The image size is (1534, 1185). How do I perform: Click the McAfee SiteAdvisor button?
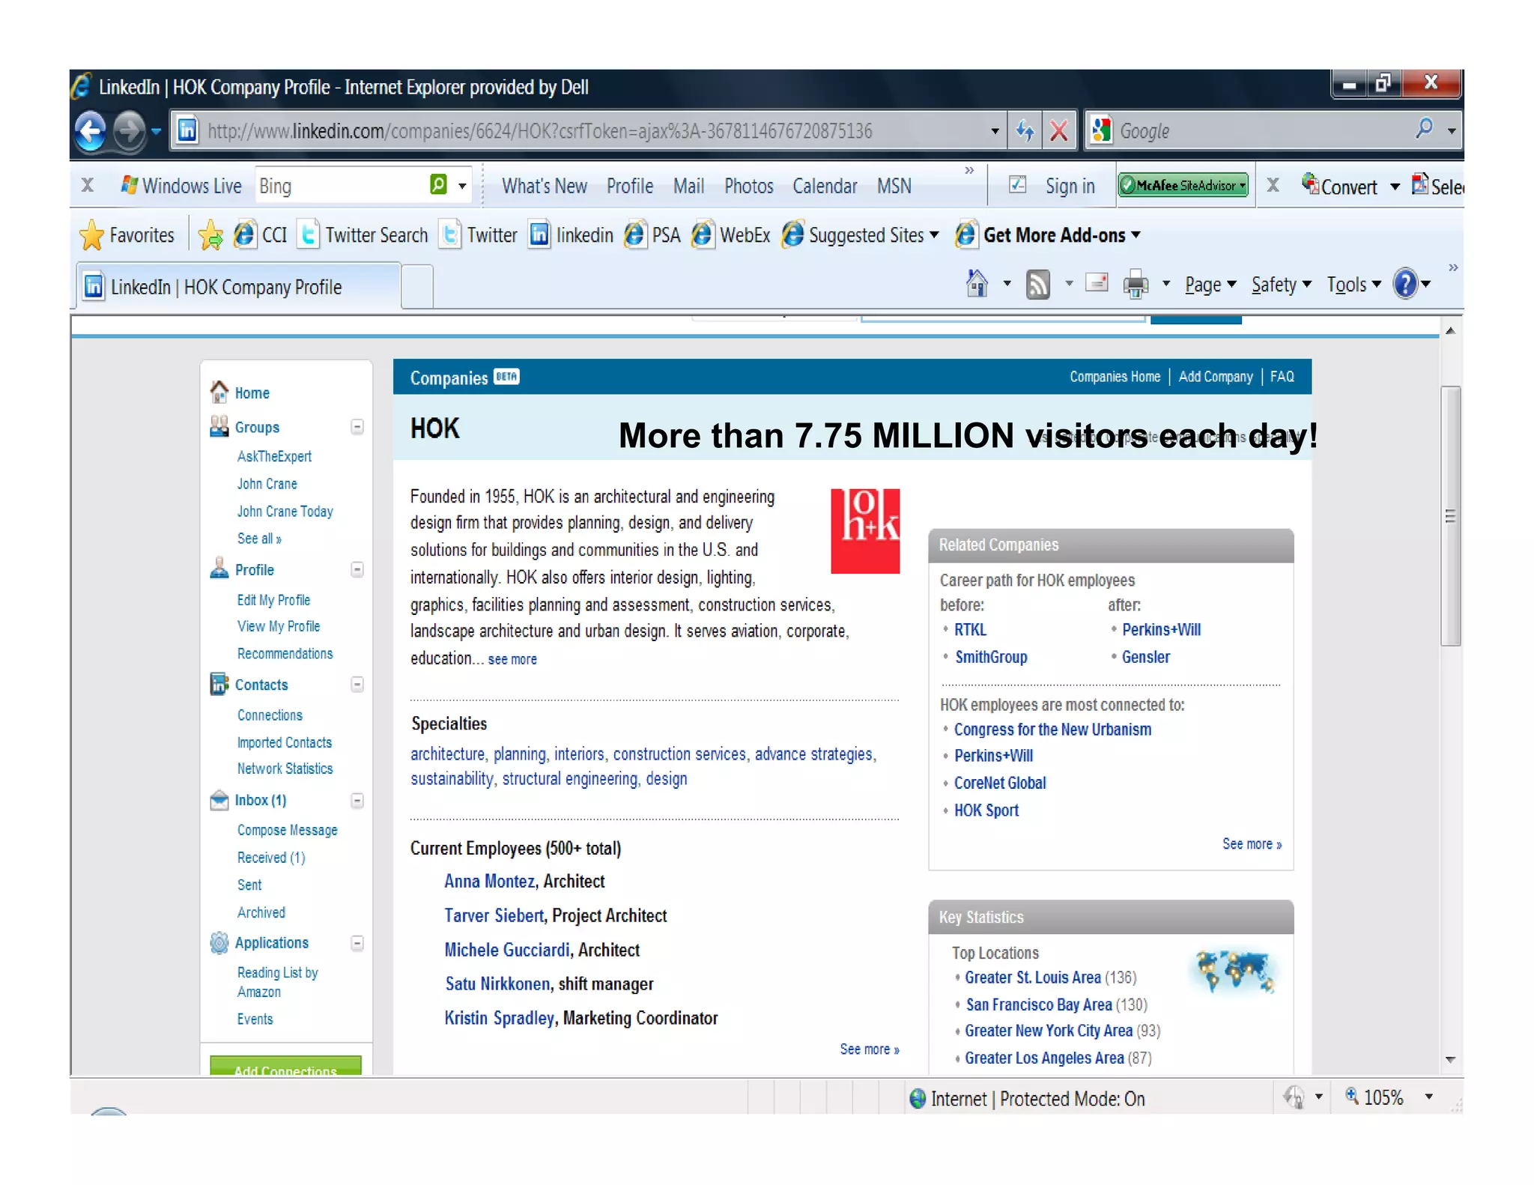1183,185
